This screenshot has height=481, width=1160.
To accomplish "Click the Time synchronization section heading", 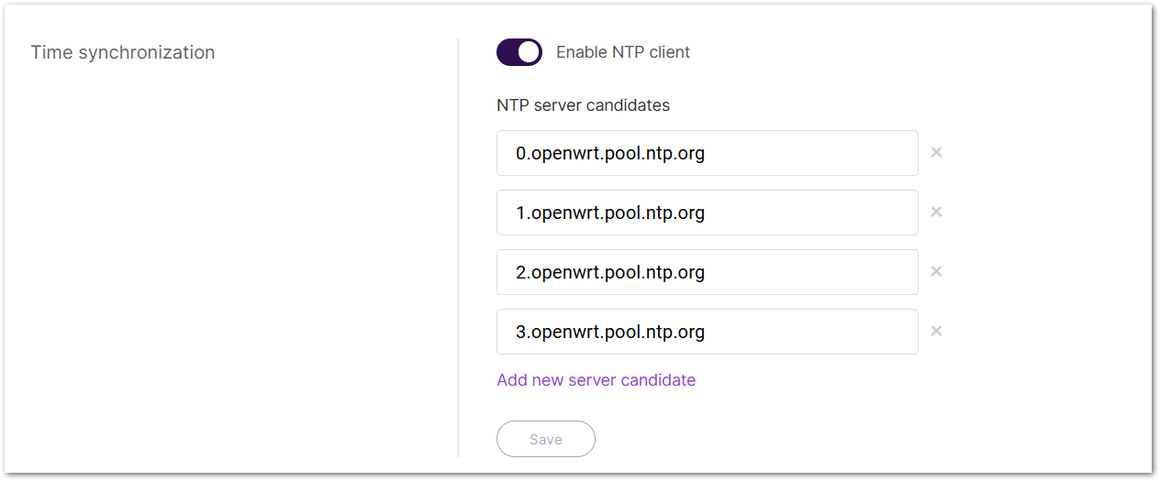I will (123, 52).
